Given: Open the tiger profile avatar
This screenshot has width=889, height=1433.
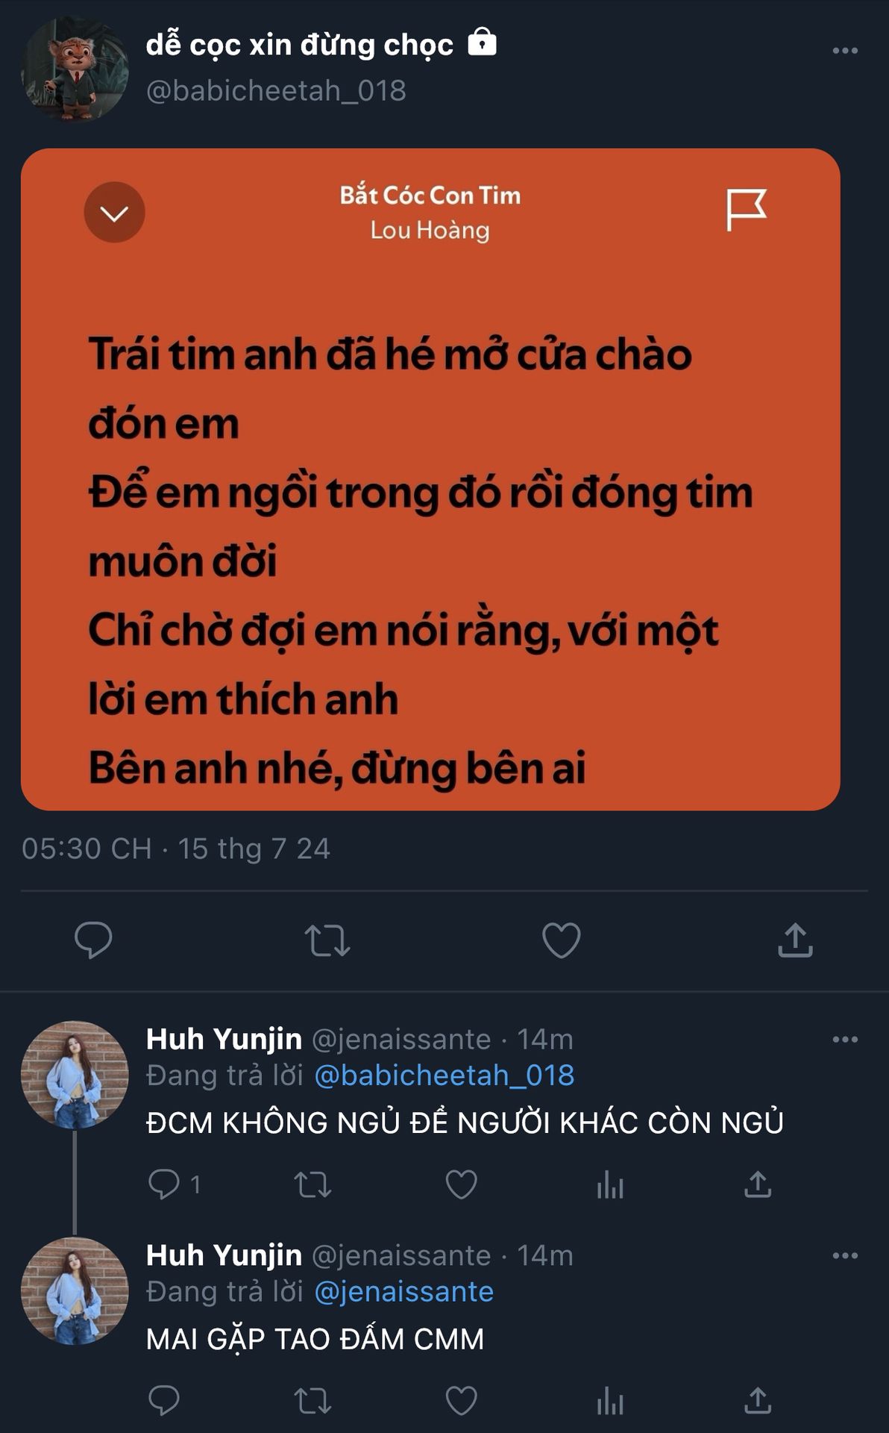Looking at the screenshot, I should coord(75,69).
